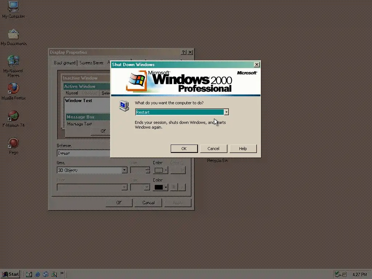Click the gray tray icon next to the clock

tap(344, 274)
